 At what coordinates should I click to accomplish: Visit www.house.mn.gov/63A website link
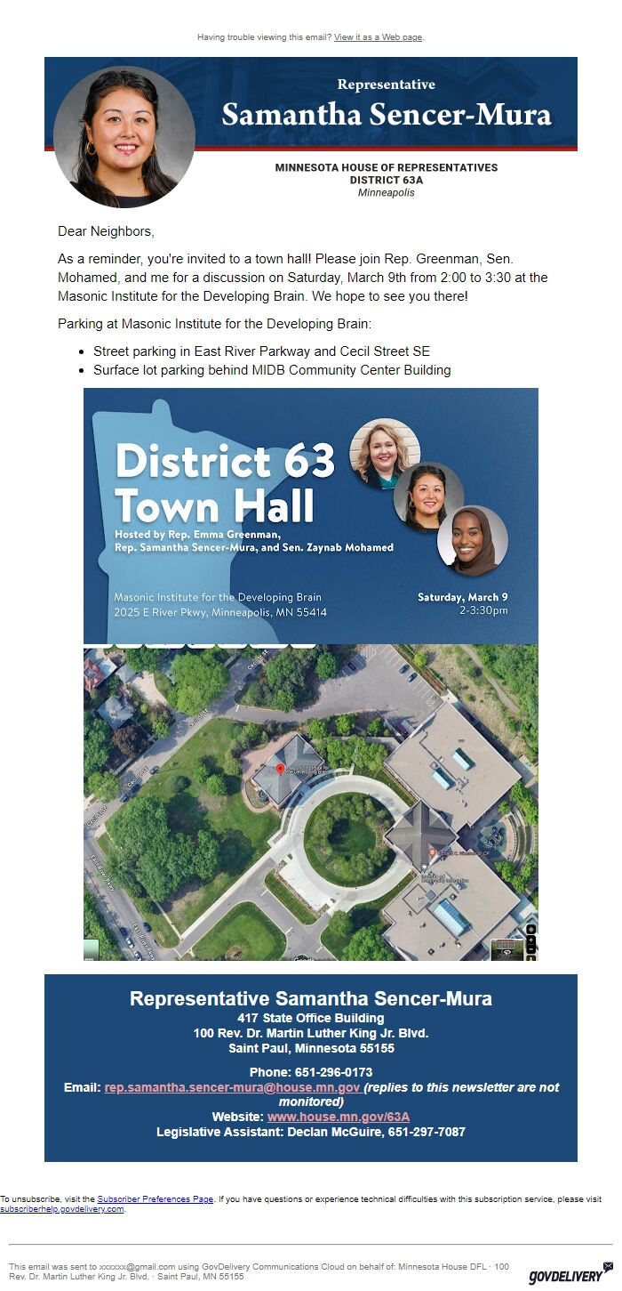[339, 1117]
